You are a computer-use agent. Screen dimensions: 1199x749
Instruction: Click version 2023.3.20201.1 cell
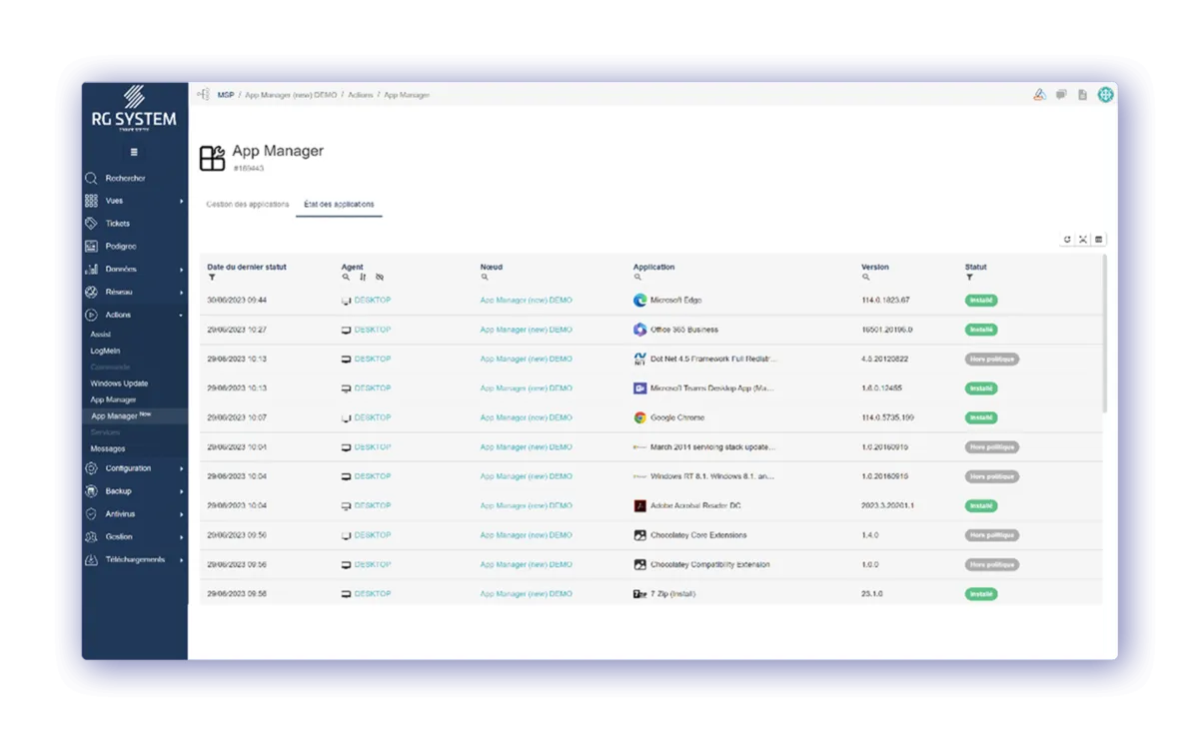[887, 506]
